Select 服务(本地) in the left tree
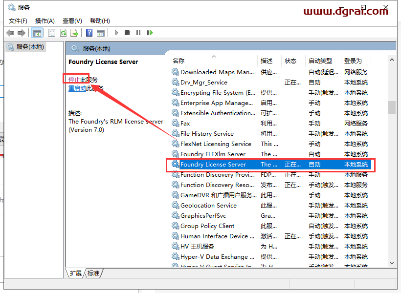The image size is (401, 293). pyautogui.click(x=25, y=47)
